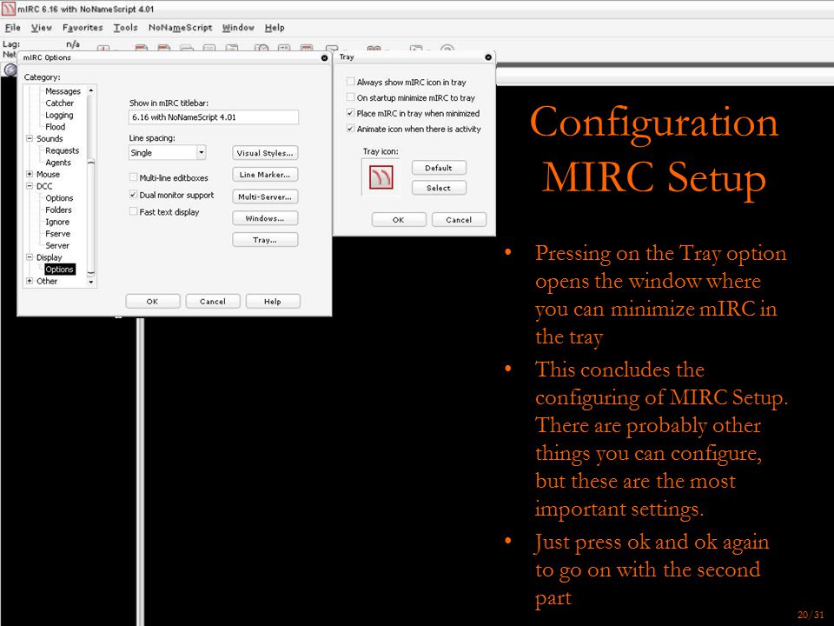
Task: Open the Favorites menu
Action: point(83,28)
